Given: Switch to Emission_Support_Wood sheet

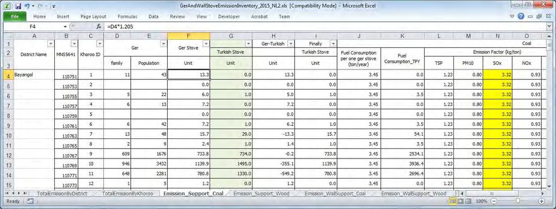Looking at the screenshot, I should 261,193.
